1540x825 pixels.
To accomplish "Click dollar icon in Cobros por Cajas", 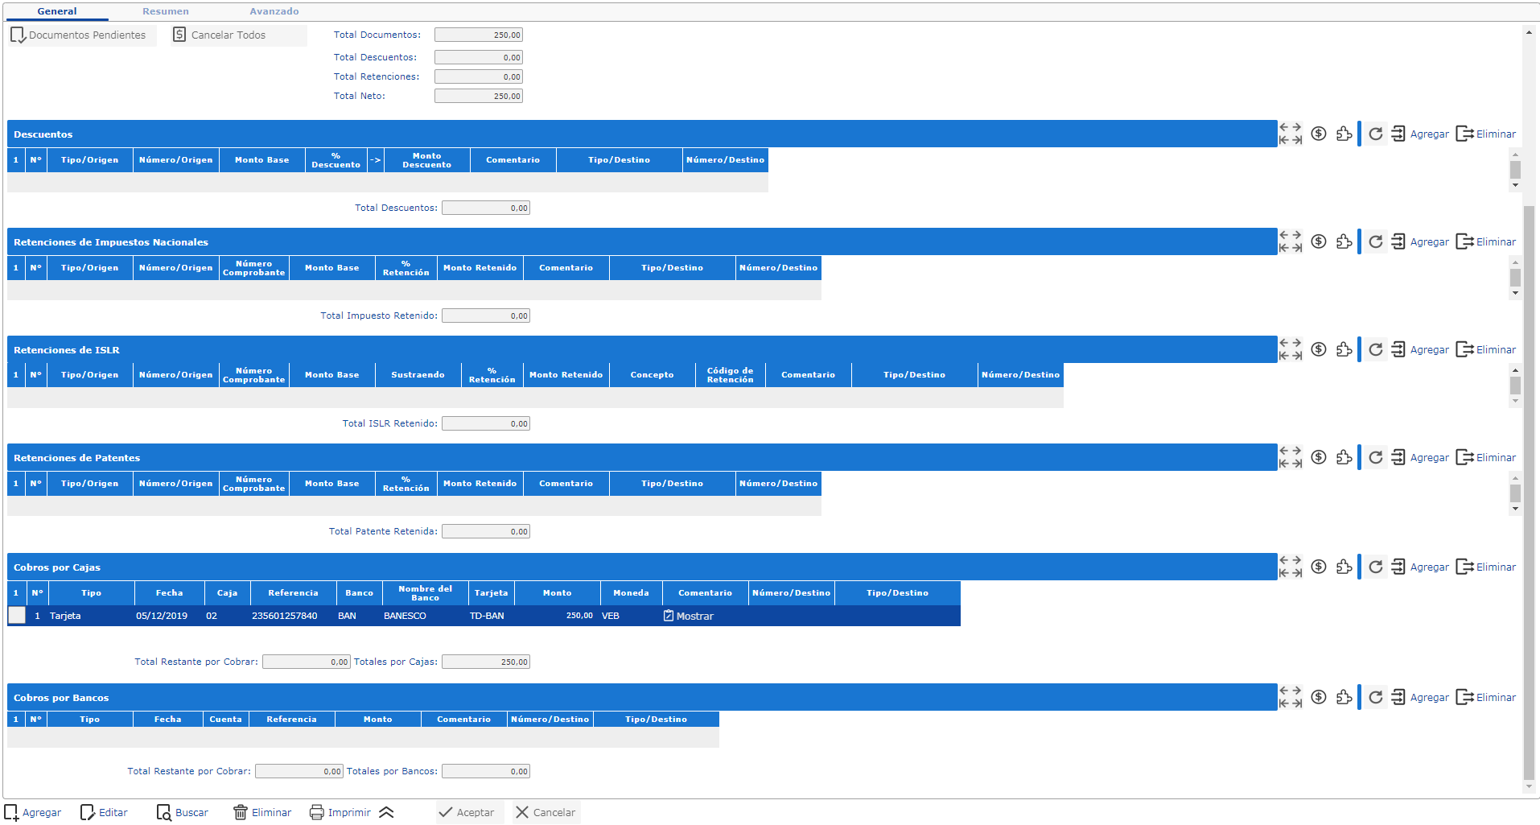I will pyautogui.click(x=1318, y=567).
